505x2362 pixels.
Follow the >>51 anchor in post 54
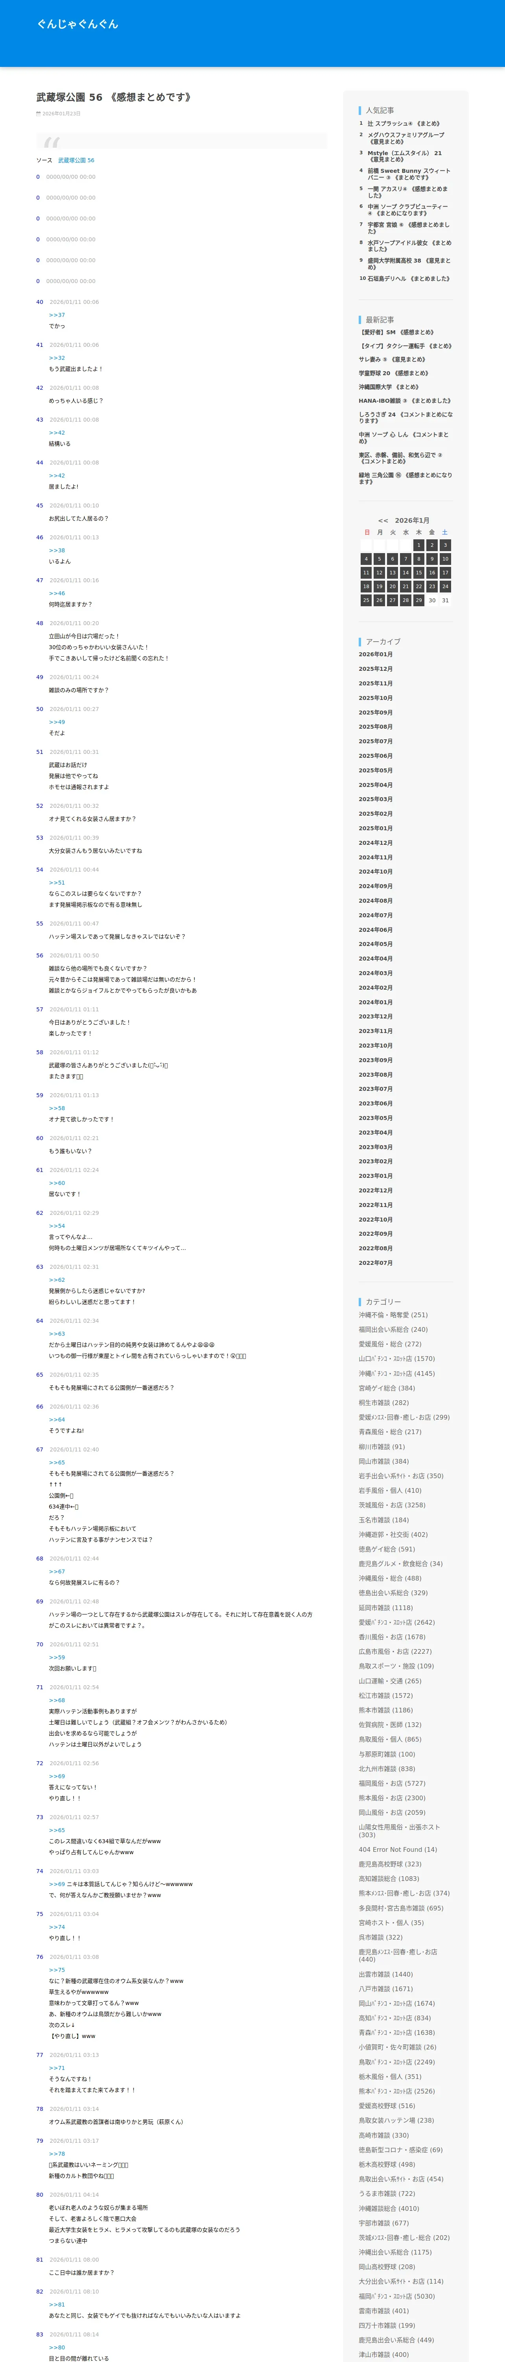tap(57, 883)
